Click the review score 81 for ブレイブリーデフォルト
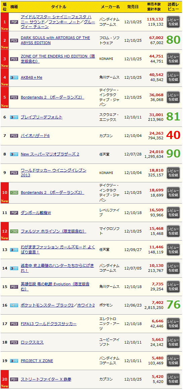Image resolution: width=183 pixels, height=390 pixels. click(173, 117)
